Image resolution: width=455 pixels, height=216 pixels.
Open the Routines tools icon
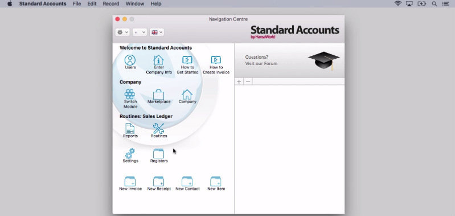coord(159,129)
